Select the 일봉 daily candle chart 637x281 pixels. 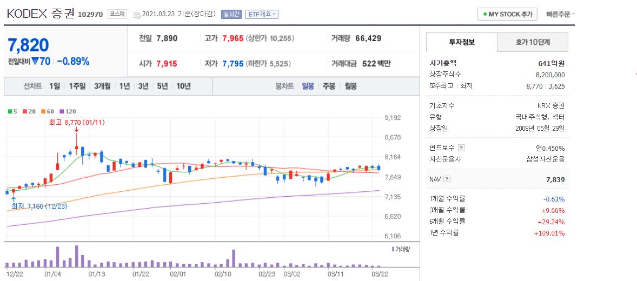308,86
